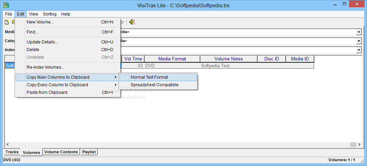Choose Update Details... menu entry
367x166 pixels.
click(x=68, y=42)
